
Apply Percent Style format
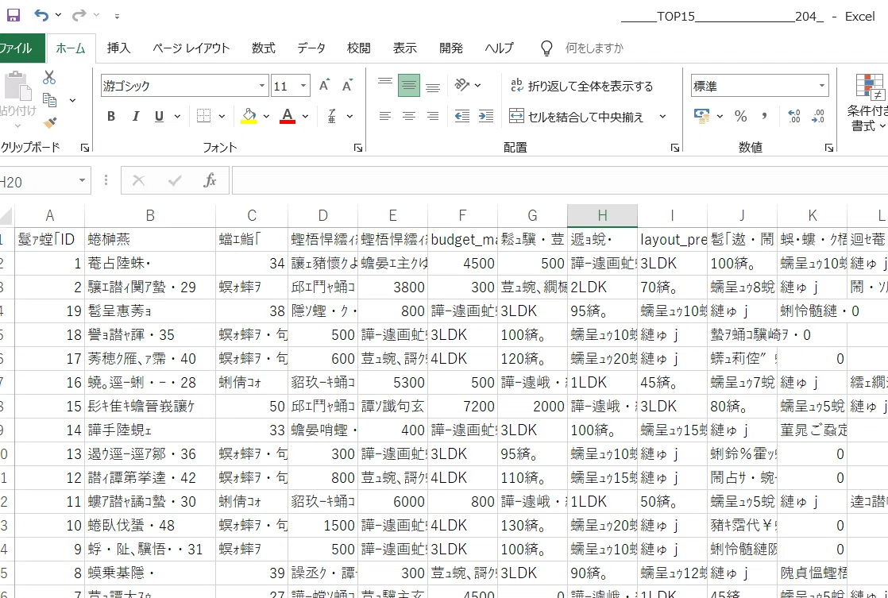tap(740, 116)
